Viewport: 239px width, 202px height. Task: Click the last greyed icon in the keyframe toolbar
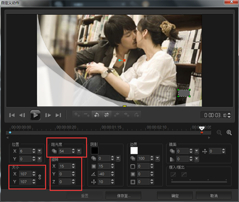click(x=136, y=115)
